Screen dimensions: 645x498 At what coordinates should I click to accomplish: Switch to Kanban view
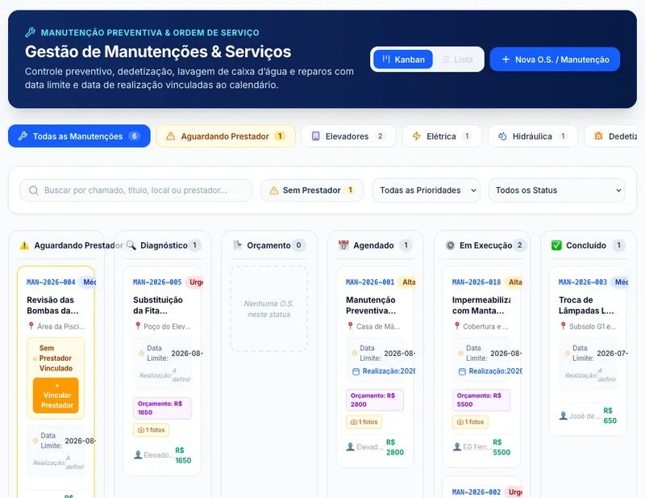[403, 59]
